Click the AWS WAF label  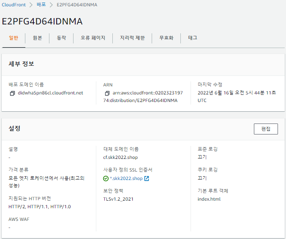point(19,219)
